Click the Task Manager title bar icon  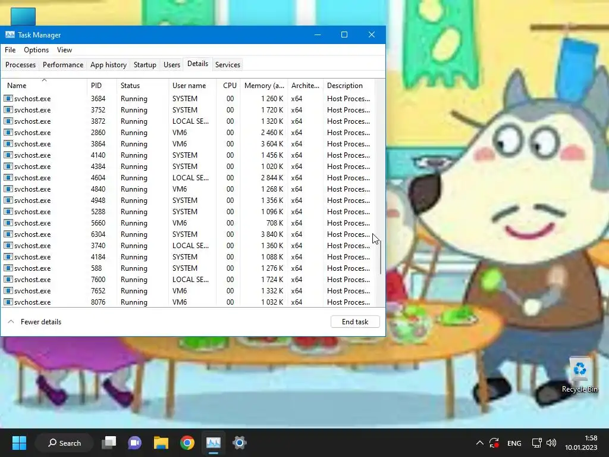click(10, 35)
